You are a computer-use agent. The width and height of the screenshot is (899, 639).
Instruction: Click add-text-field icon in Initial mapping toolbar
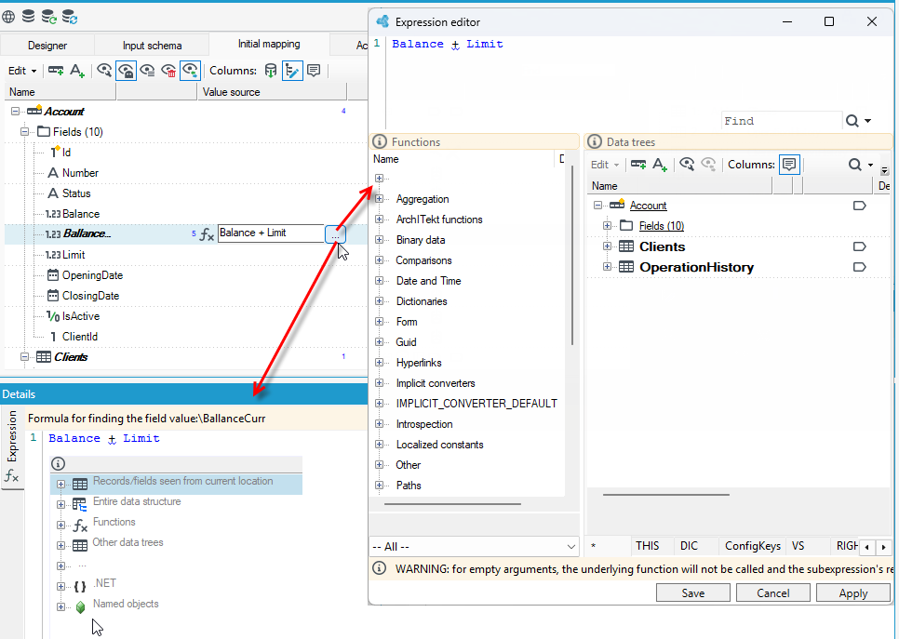77,71
